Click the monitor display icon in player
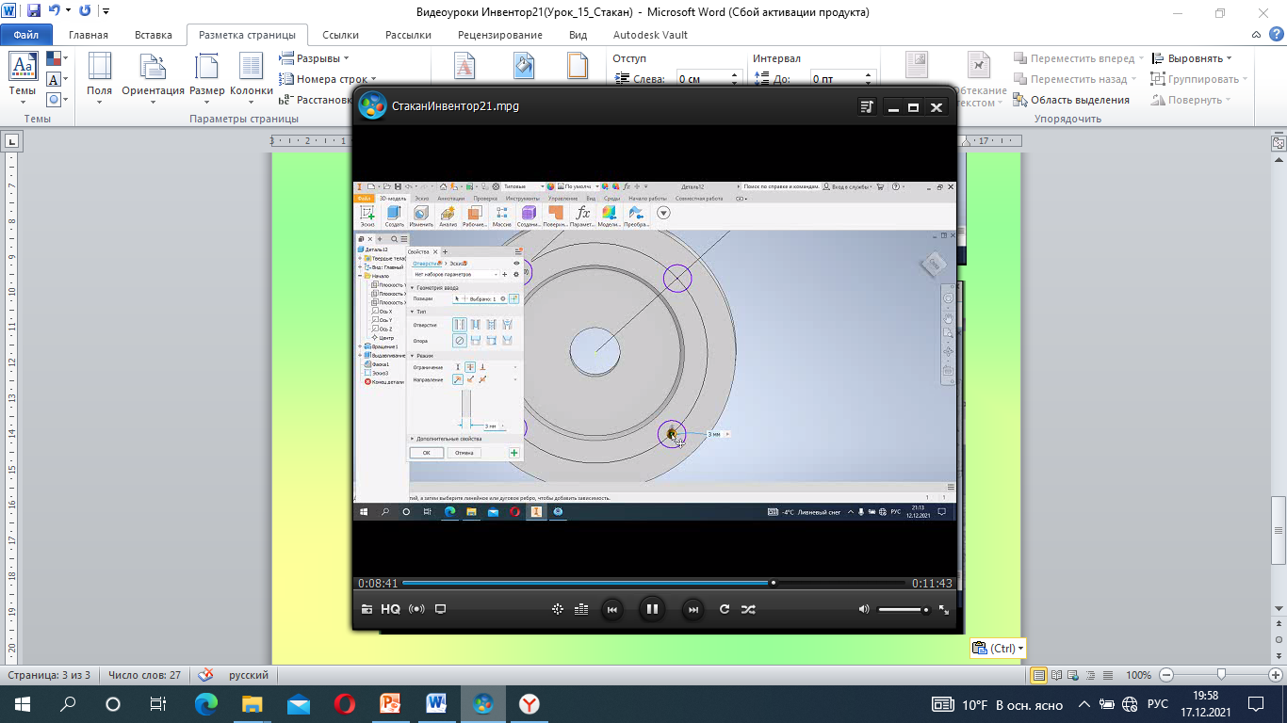 (x=440, y=609)
